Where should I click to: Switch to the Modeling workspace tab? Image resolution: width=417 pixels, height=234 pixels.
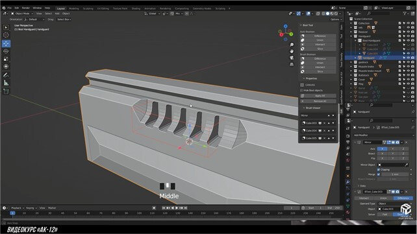point(73,8)
